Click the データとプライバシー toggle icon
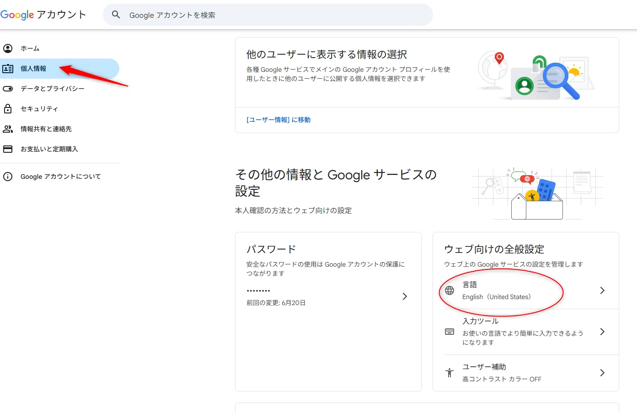 point(8,89)
